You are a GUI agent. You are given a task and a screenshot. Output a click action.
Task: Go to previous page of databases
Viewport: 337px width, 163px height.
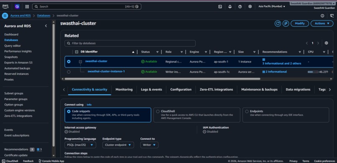tap(307, 43)
